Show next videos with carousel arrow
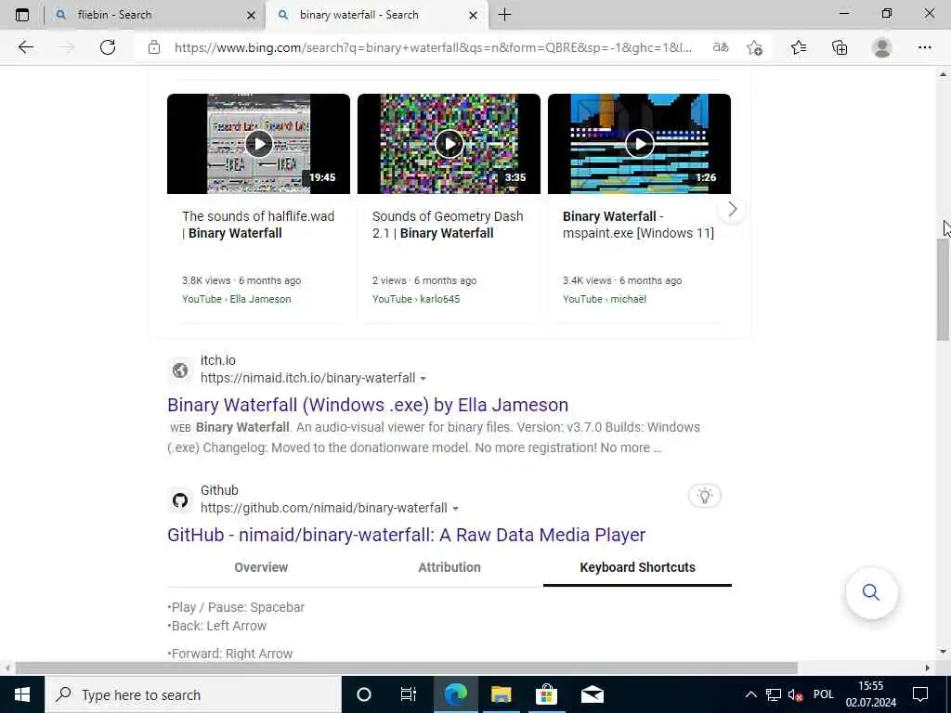 [732, 209]
